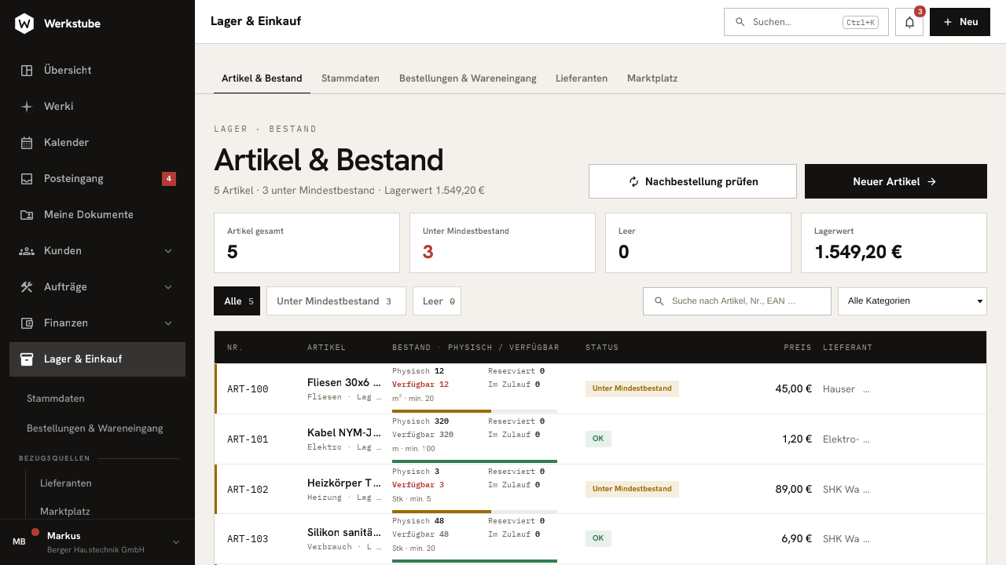Switch to Bestellungen & Wareneingang tab

pyautogui.click(x=468, y=78)
